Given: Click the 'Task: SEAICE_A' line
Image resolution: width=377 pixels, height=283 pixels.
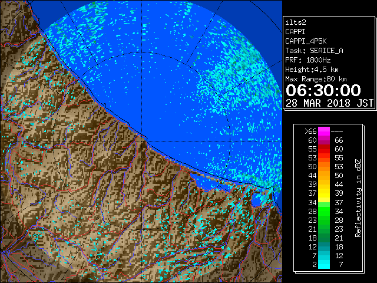Looking at the screenshot, I should [314, 51].
